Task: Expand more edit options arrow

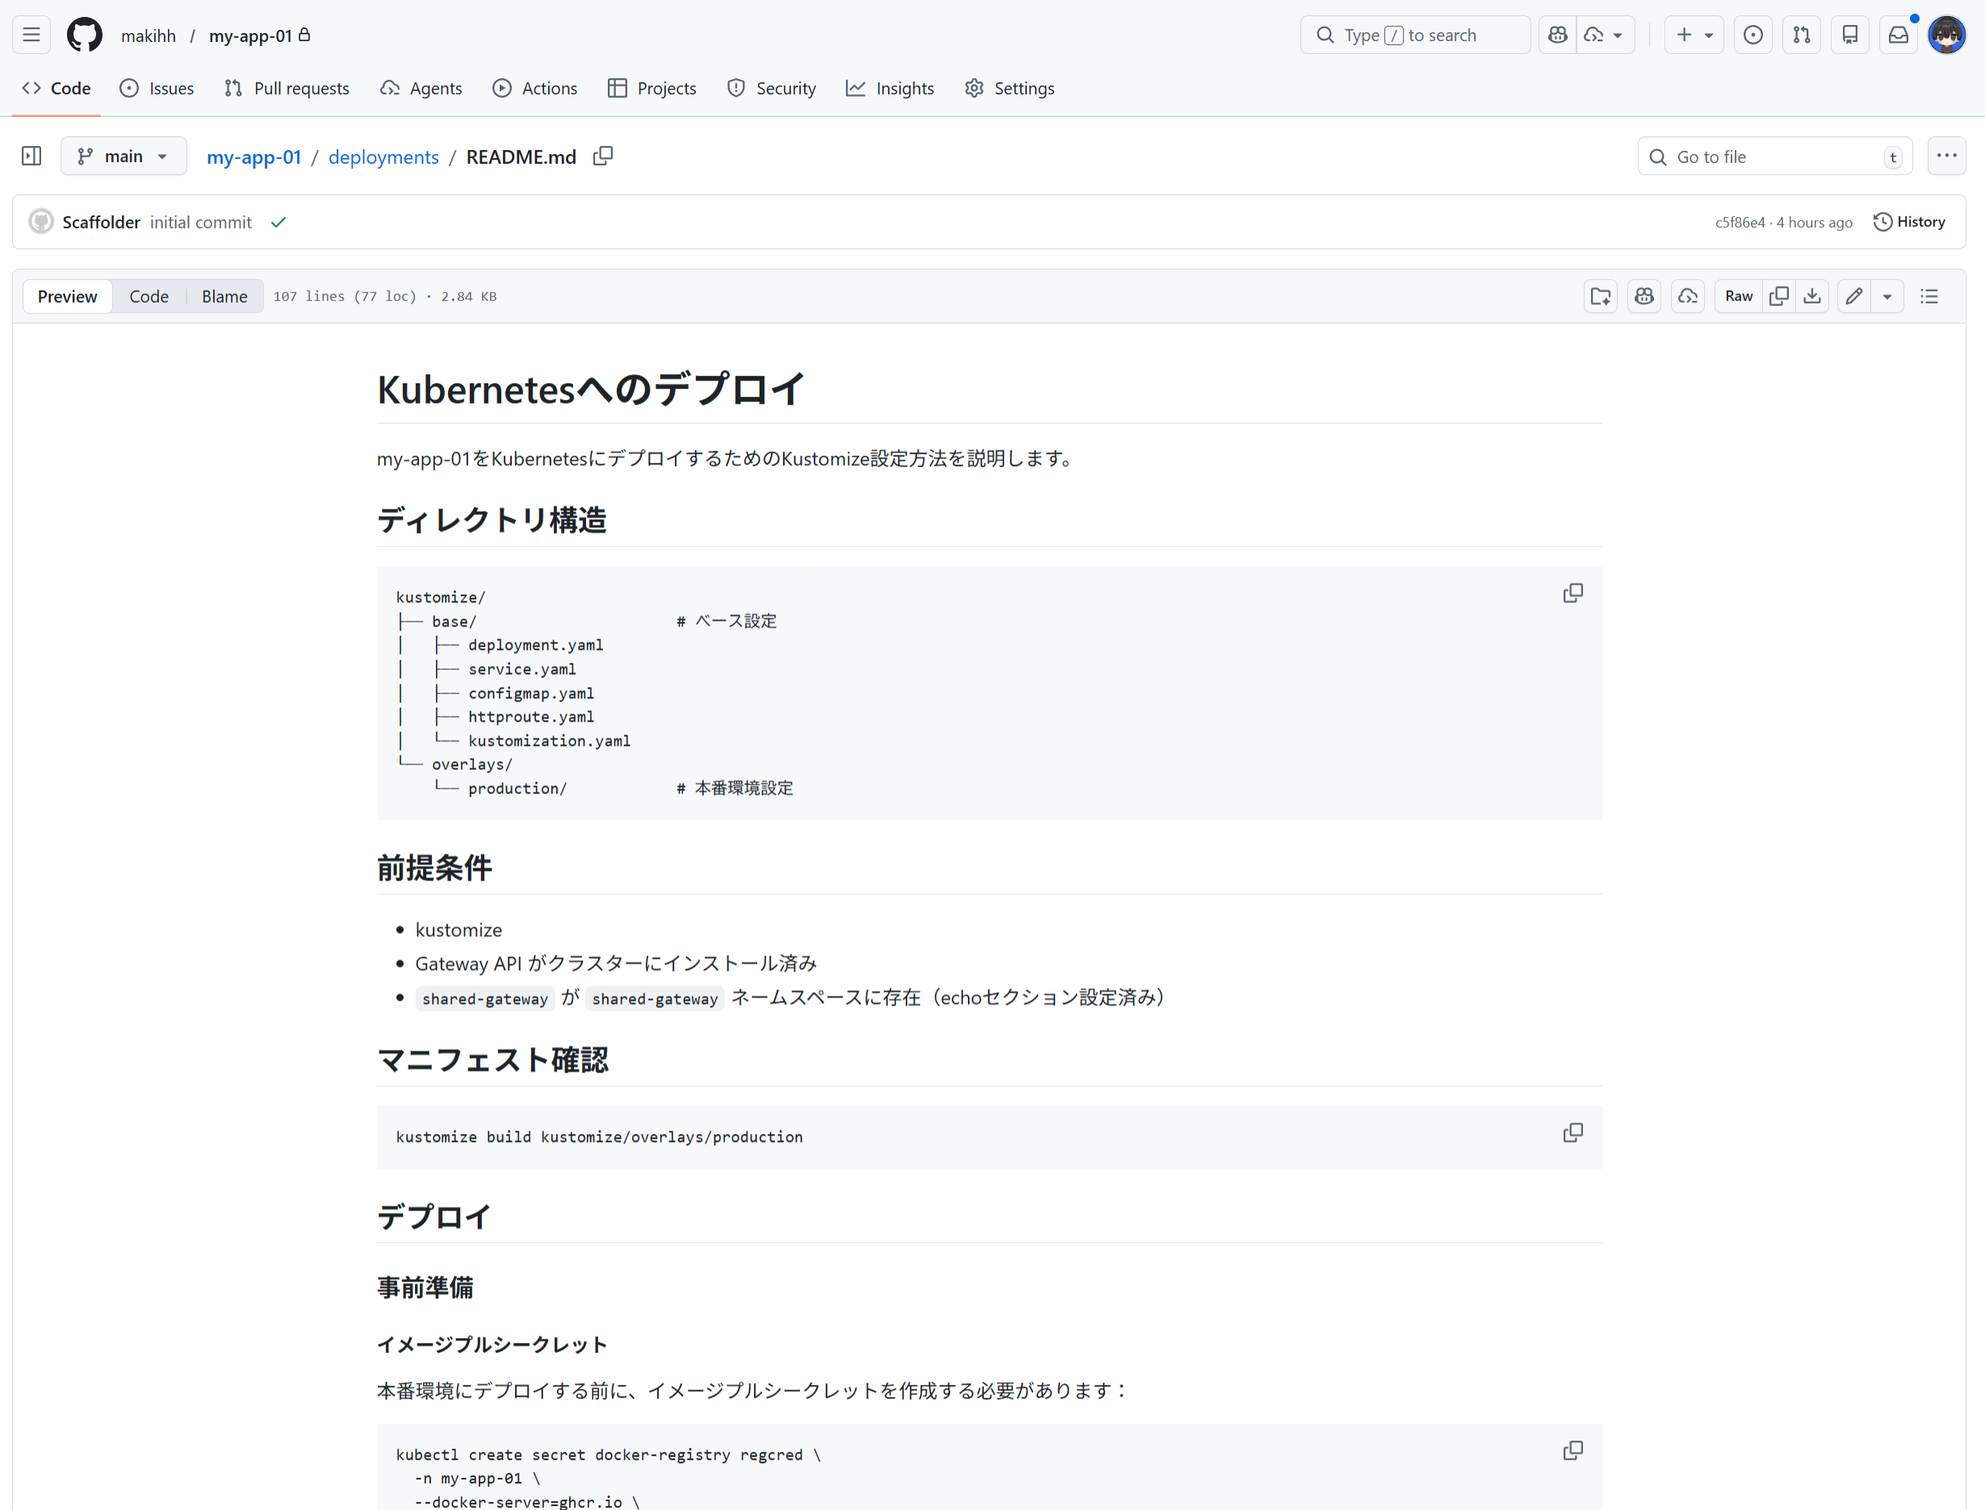Action: click(1887, 297)
